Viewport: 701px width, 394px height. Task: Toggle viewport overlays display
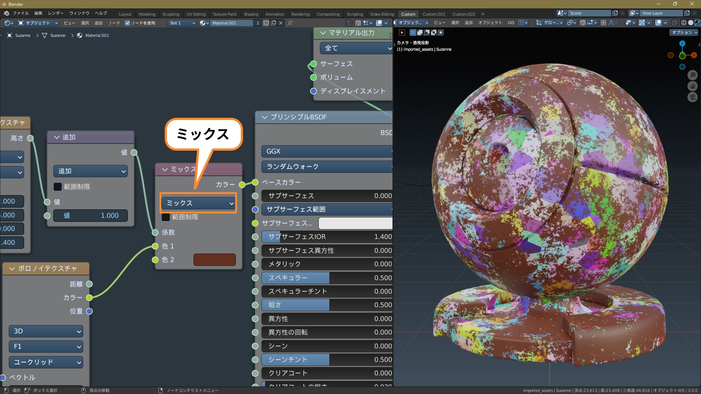658,23
